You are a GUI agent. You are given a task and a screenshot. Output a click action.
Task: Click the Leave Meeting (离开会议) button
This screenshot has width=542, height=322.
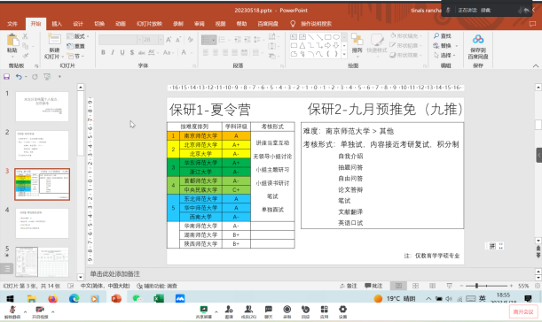pyautogui.click(x=523, y=312)
